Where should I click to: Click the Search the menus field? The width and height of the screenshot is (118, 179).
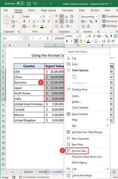coord(87,51)
